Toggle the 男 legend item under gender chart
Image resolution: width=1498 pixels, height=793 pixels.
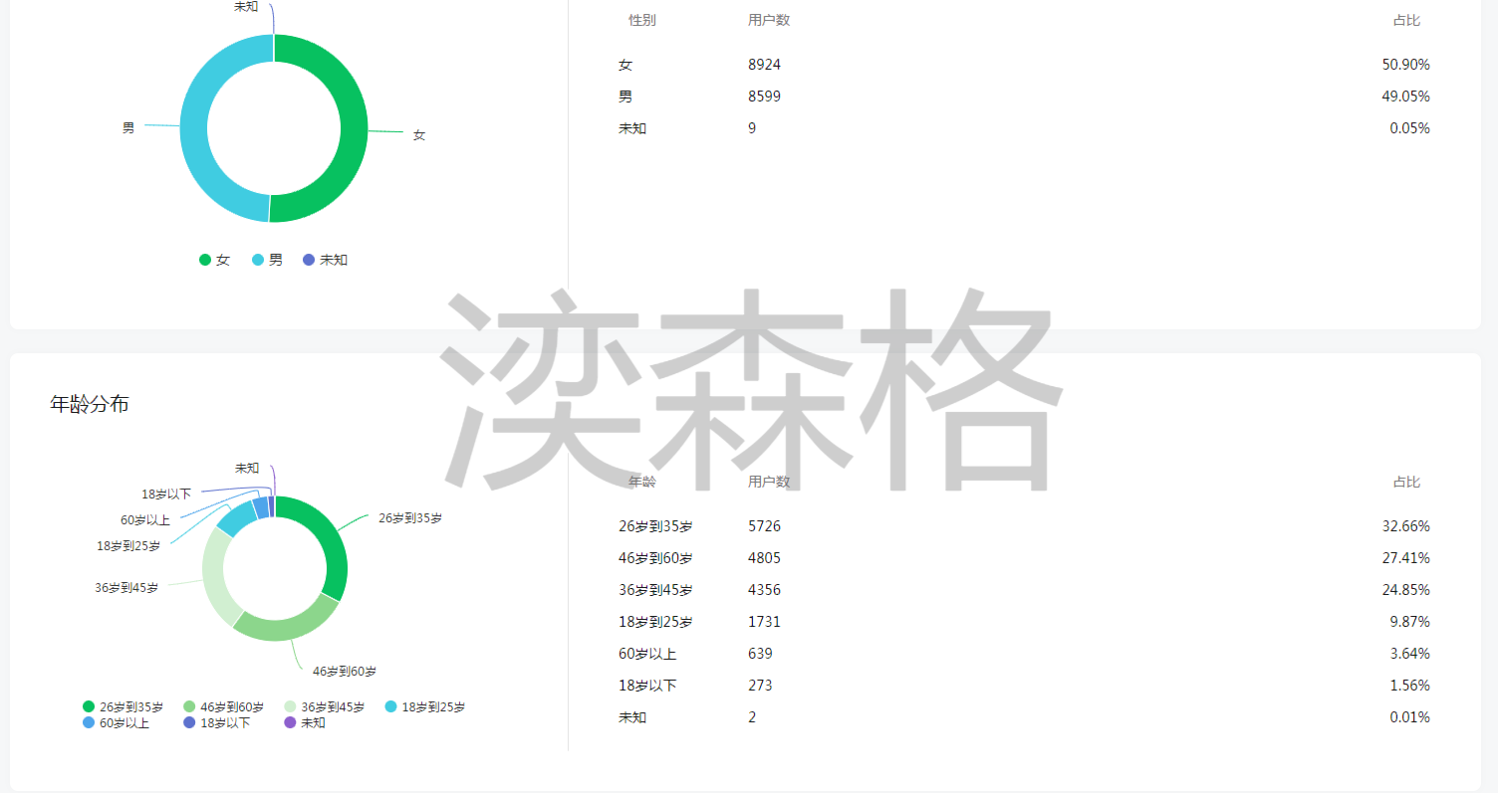click(267, 260)
